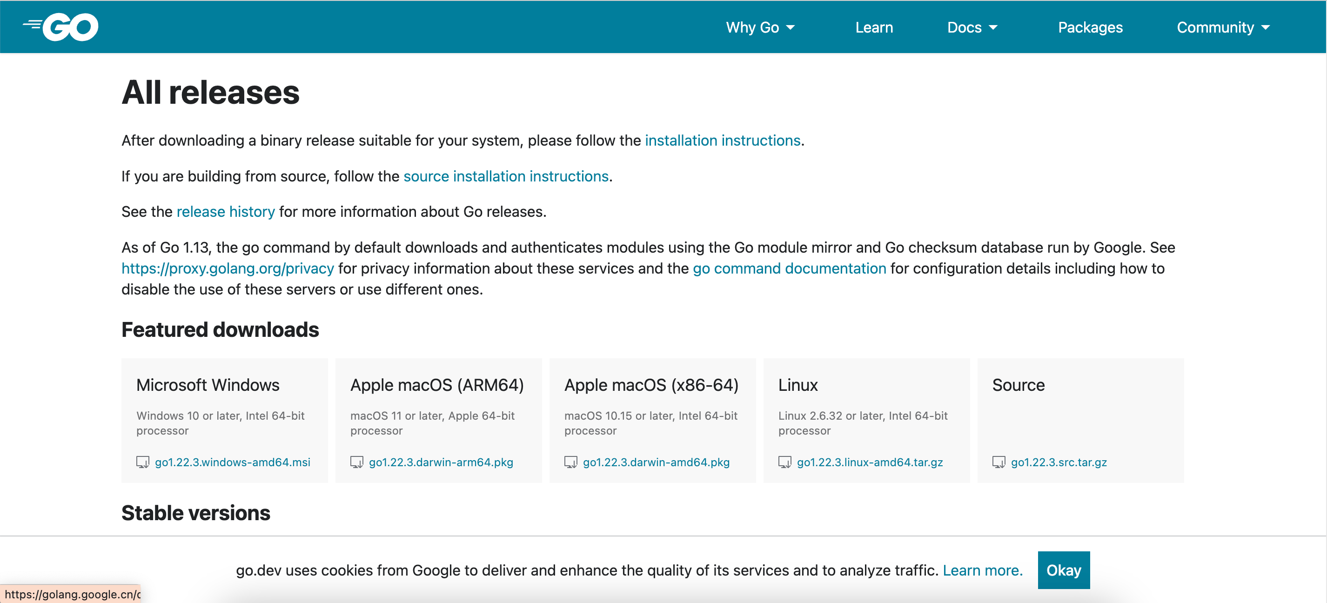Download go1.22.3.darwin-amd64.pkg
Image resolution: width=1327 pixels, height=603 pixels.
click(656, 462)
